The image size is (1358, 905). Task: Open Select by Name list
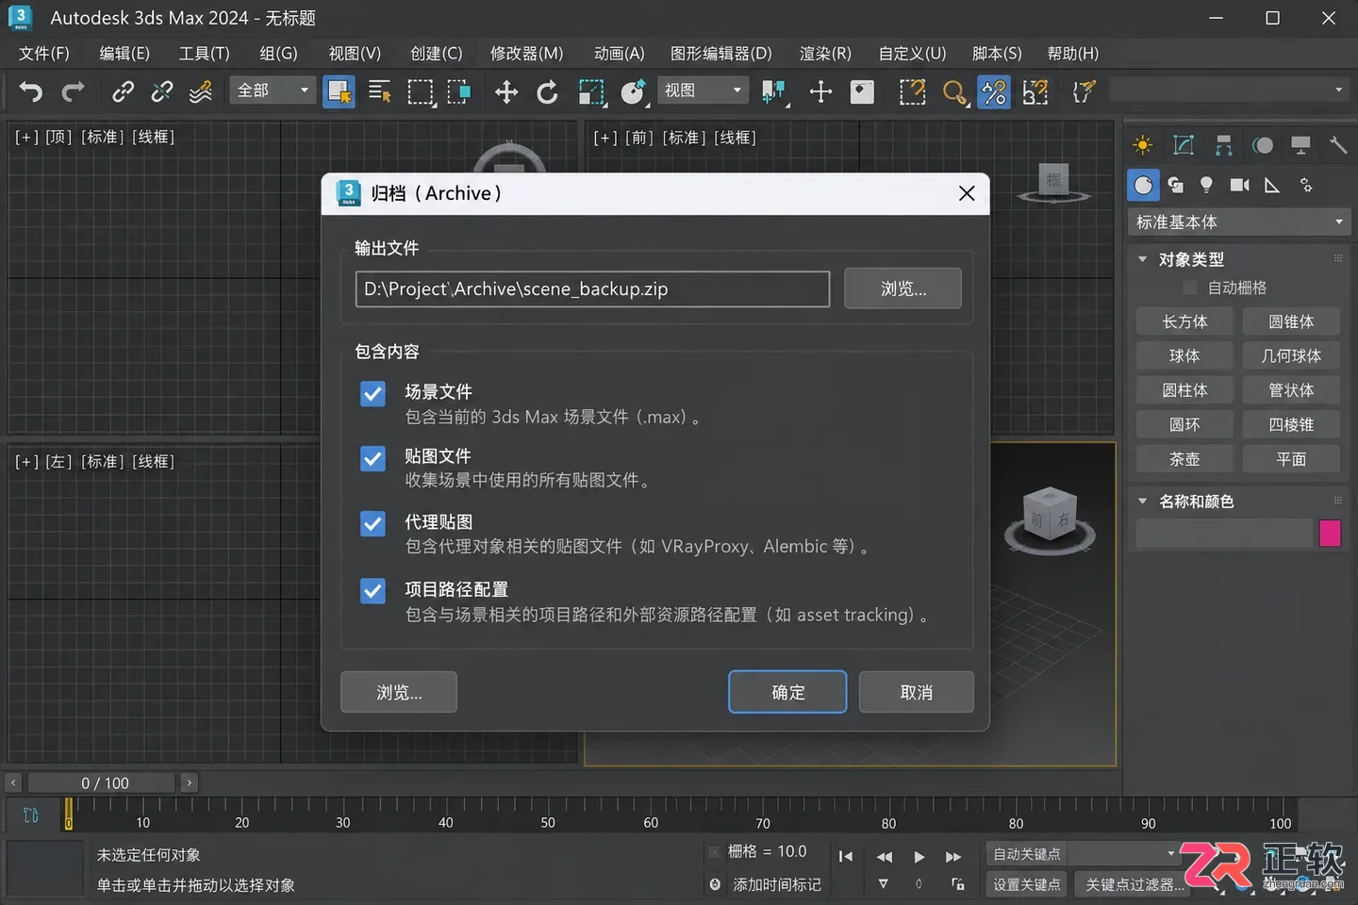379,91
